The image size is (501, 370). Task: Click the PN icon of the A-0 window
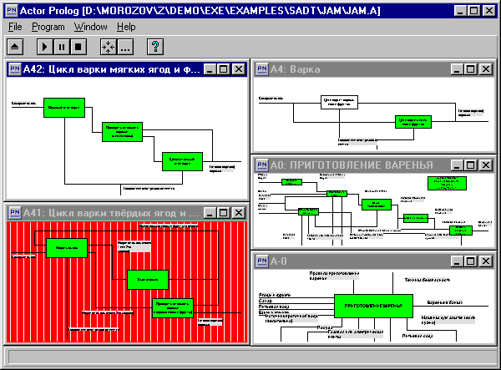point(262,261)
